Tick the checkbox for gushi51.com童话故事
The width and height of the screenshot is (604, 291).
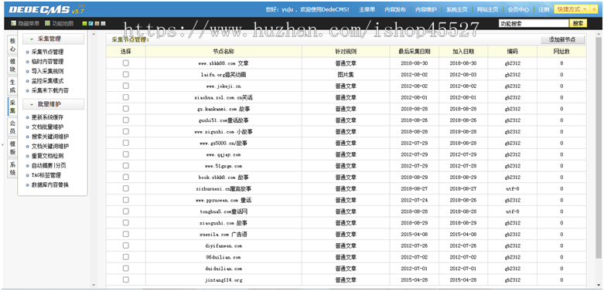[x=125, y=120]
